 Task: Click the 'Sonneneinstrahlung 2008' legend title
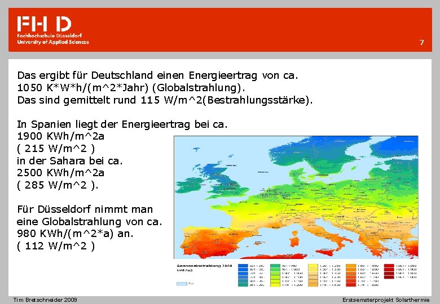205,266
